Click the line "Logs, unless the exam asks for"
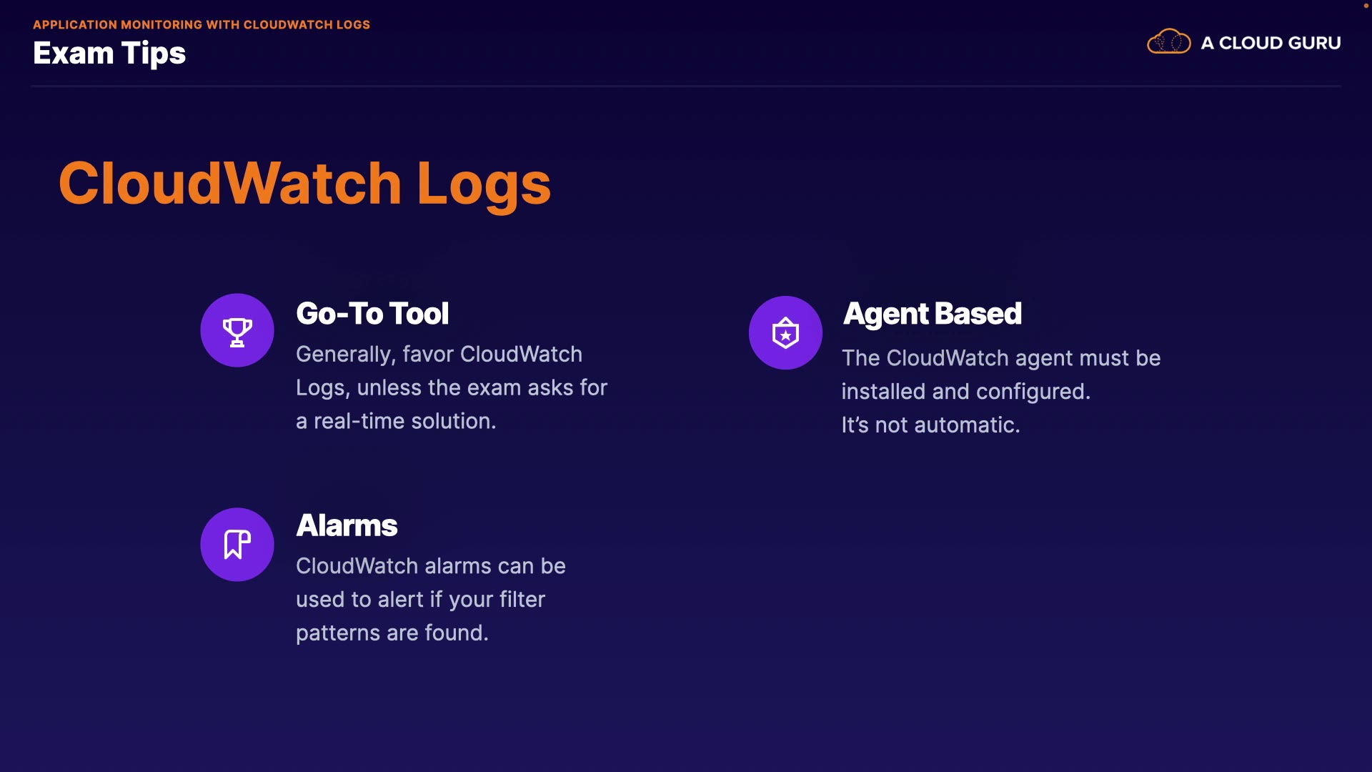Image resolution: width=1372 pixels, height=772 pixels. [x=451, y=387]
